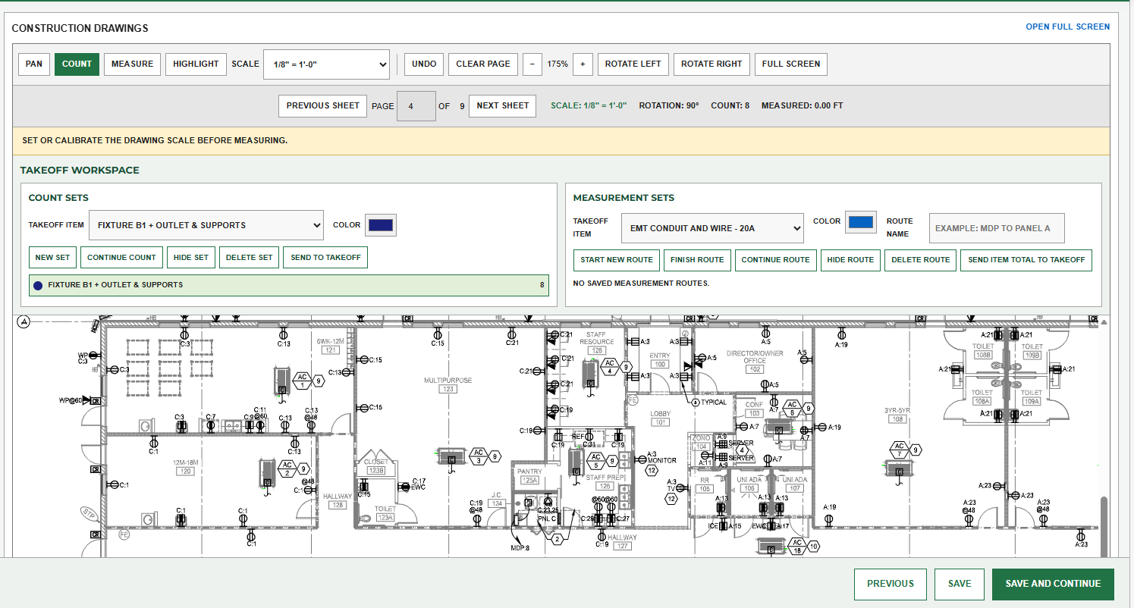Click the grid marker A circle
This screenshot has height=608, width=1134.
[24, 322]
